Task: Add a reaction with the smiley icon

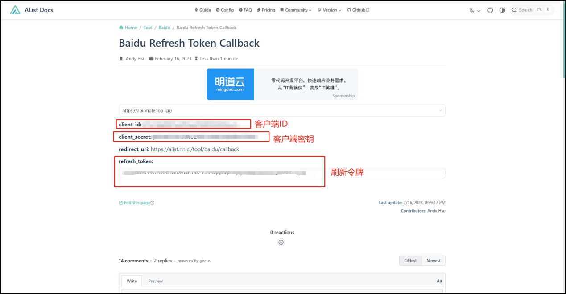Action: coord(281,242)
